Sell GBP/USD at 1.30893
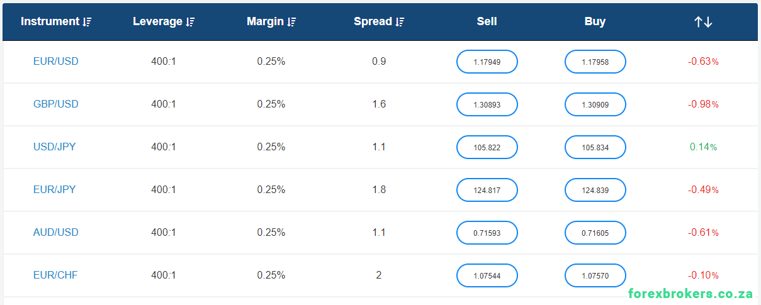The height and width of the screenshot is (305, 761). [487, 104]
